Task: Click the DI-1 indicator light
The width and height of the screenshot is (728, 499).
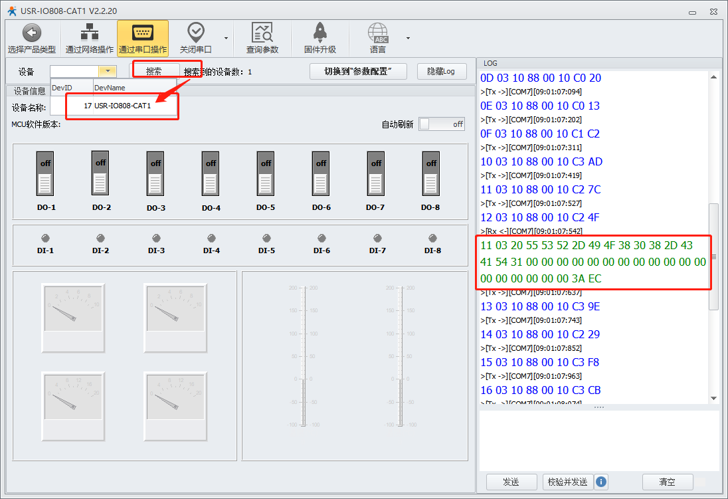Action: (x=45, y=239)
